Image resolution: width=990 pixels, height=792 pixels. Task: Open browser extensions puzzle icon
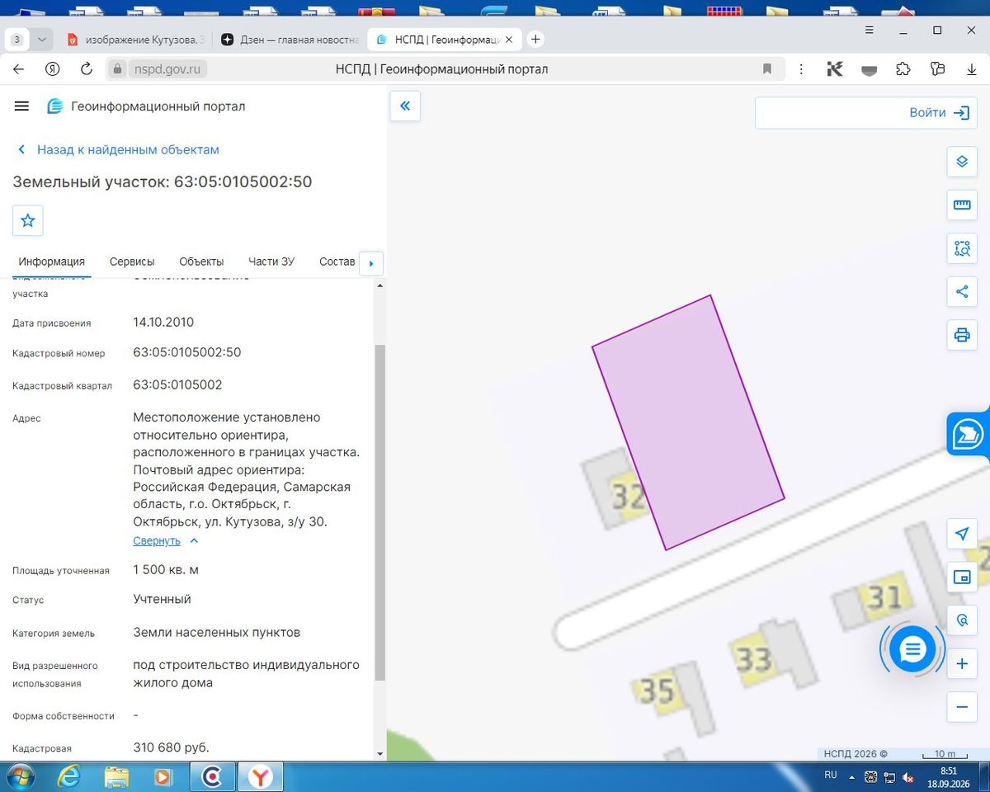903,69
